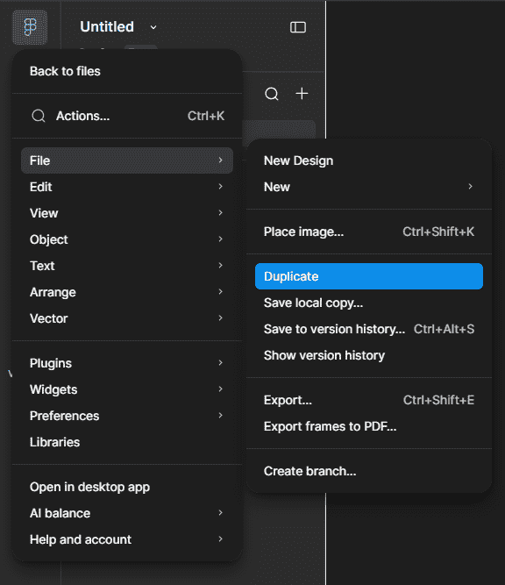
Task: Open the AI balance submenu
Action: [x=127, y=513]
